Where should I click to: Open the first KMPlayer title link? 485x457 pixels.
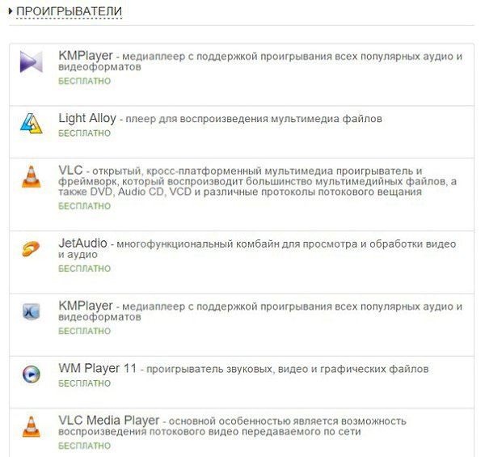(x=86, y=56)
